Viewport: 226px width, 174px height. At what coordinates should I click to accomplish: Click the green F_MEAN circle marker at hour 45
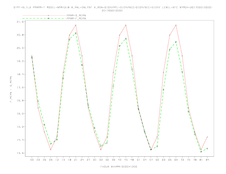point(126,38)
